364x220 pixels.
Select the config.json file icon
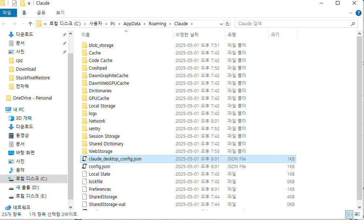(84, 167)
